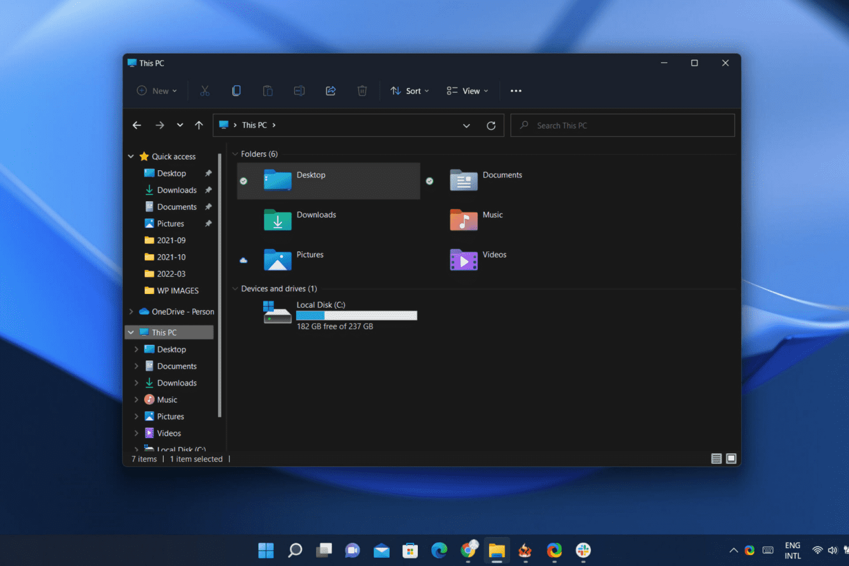Screen dimensions: 849x566
Task: Uncheck the Desktop folder selection checkbox
Action: [x=244, y=181]
